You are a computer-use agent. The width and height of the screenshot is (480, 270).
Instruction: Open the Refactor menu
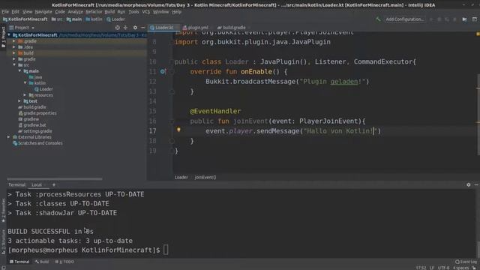(x=94, y=12)
